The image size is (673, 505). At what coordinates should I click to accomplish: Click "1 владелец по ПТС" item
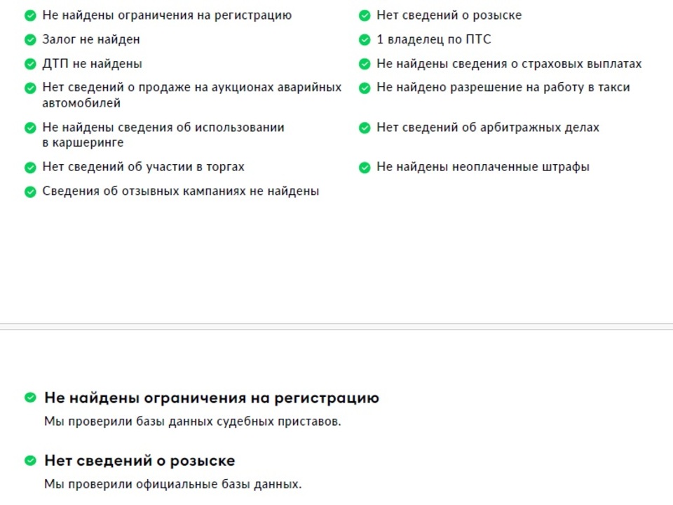pyautogui.click(x=433, y=40)
